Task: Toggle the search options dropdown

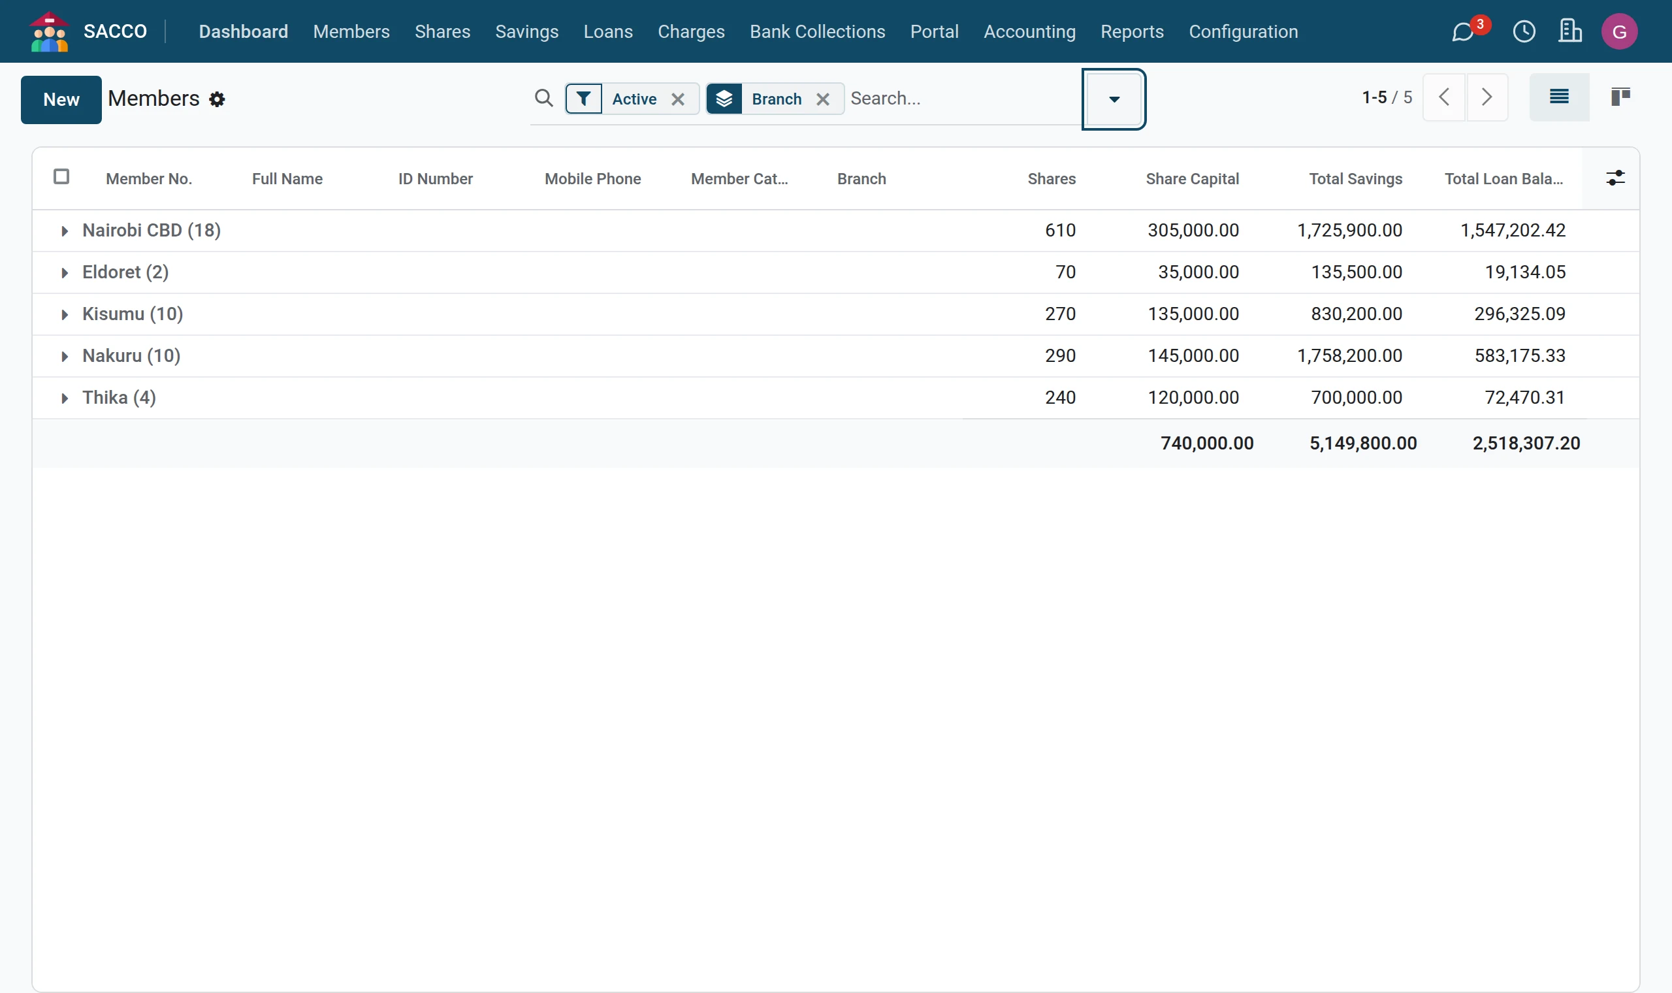Action: [1114, 99]
